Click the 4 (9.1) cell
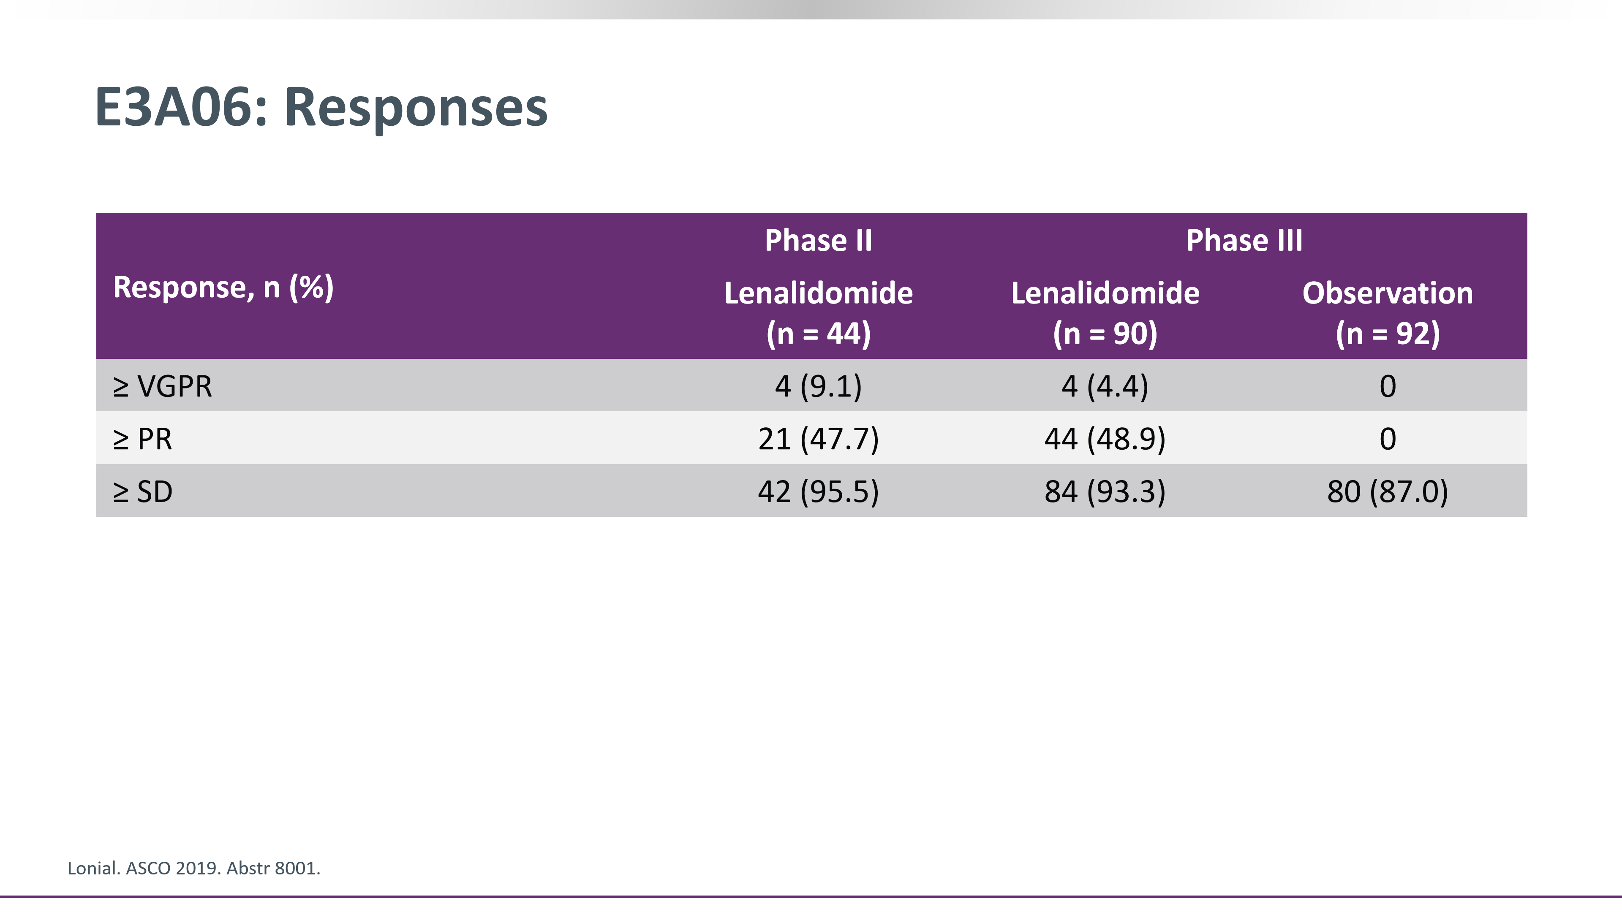The height and width of the screenshot is (912, 1622). tap(818, 386)
